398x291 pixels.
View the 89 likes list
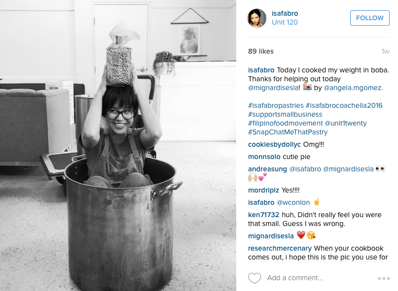(261, 51)
